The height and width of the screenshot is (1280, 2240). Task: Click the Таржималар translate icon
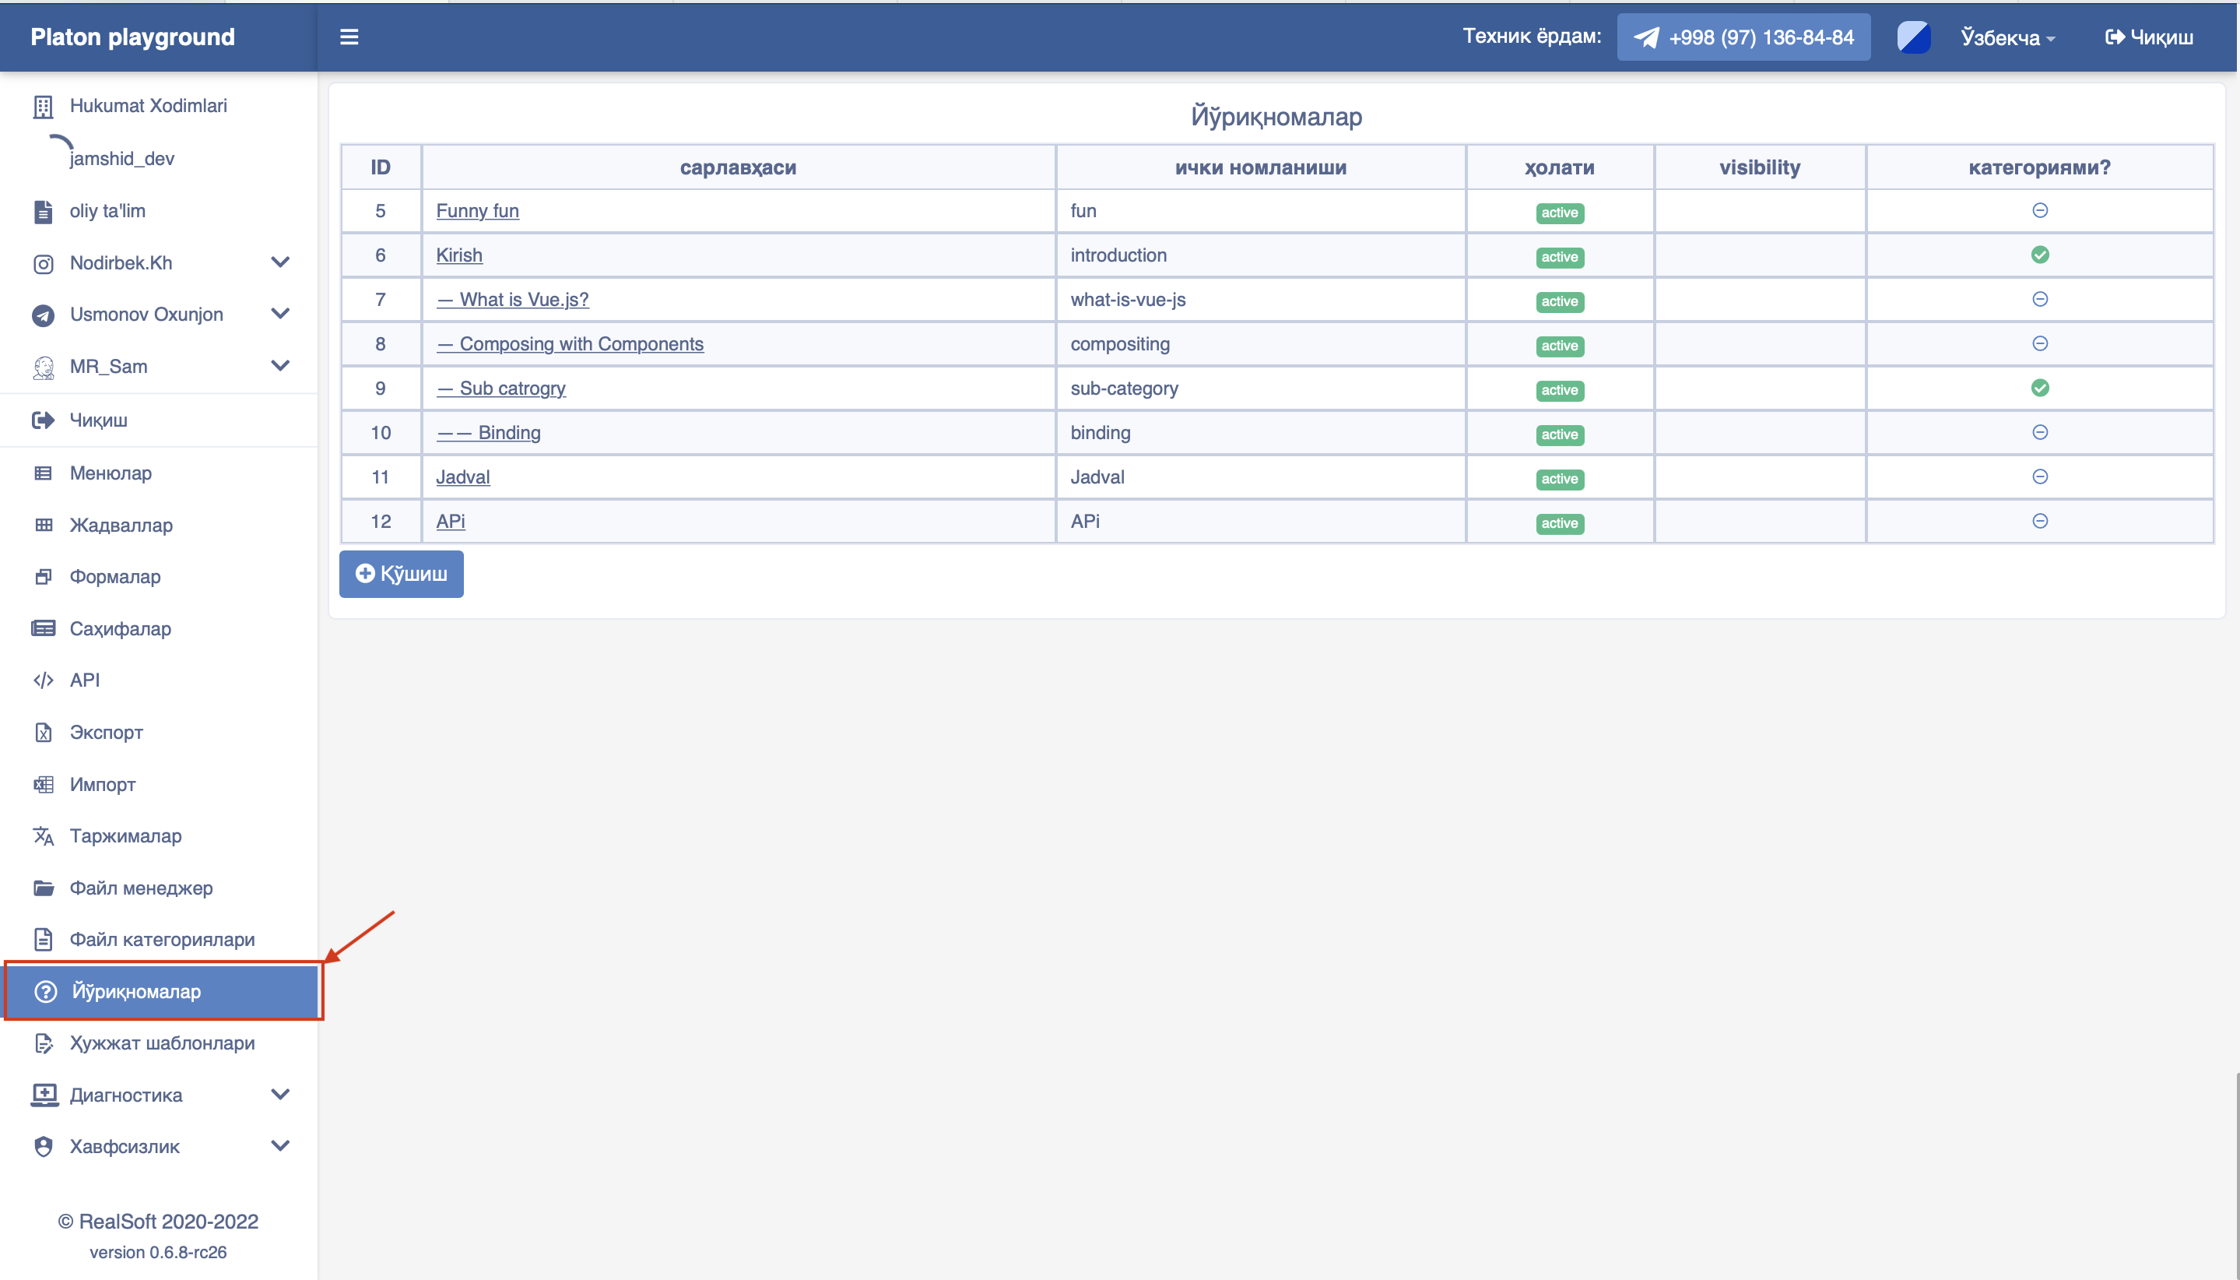tap(43, 835)
